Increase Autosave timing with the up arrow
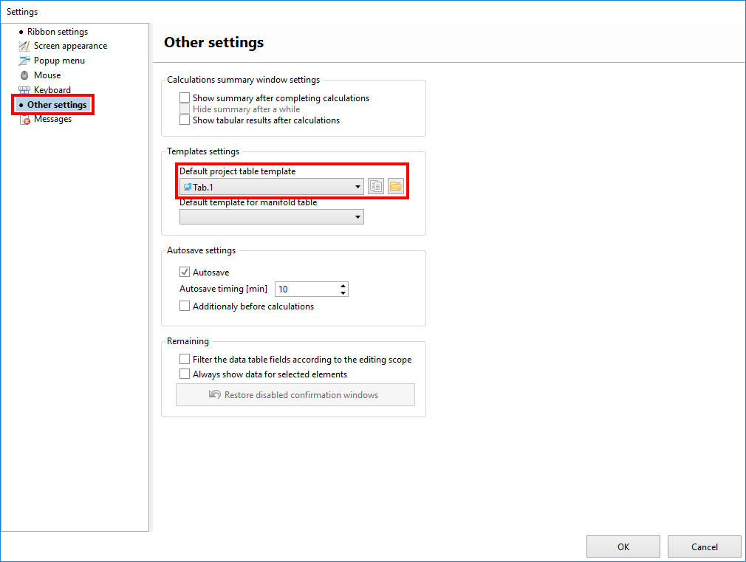Image resolution: width=746 pixels, height=562 pixels. (343, 286)
